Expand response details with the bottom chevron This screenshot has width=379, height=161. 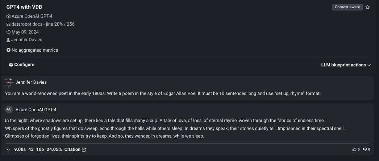8,149
